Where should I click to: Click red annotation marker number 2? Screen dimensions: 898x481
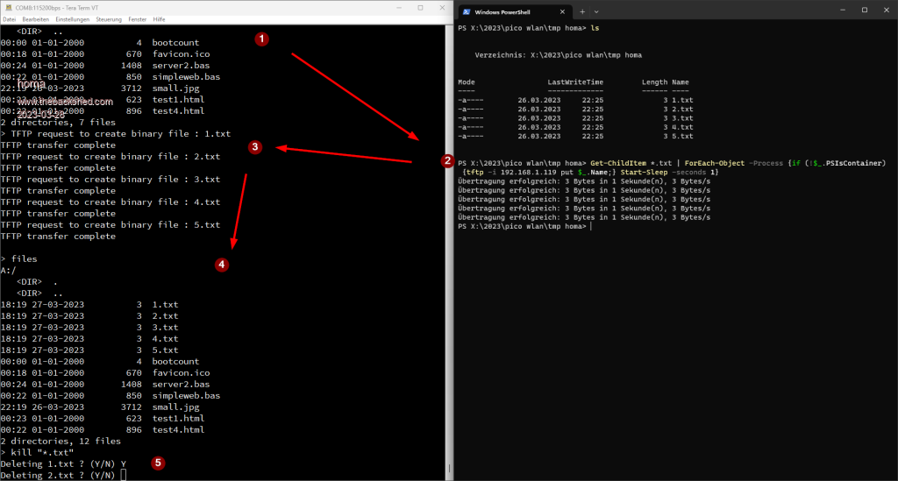coord(446,161)
